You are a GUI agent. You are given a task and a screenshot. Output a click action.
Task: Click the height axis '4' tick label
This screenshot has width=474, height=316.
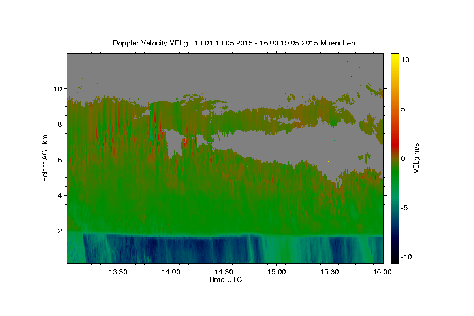60,196
